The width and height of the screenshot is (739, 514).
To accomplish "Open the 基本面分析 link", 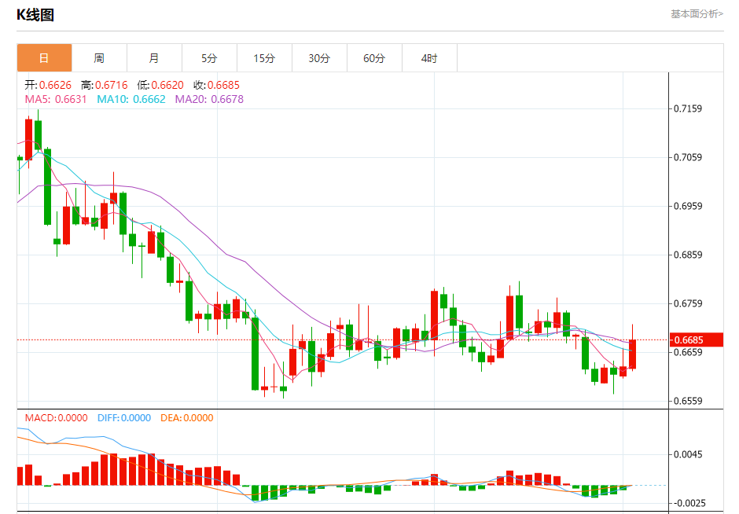I will [696, 13].
